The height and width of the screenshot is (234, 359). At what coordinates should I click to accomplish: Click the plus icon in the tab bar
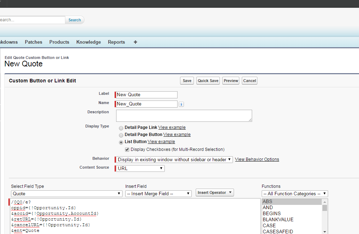pyautogui.click(x=135, y=42)
